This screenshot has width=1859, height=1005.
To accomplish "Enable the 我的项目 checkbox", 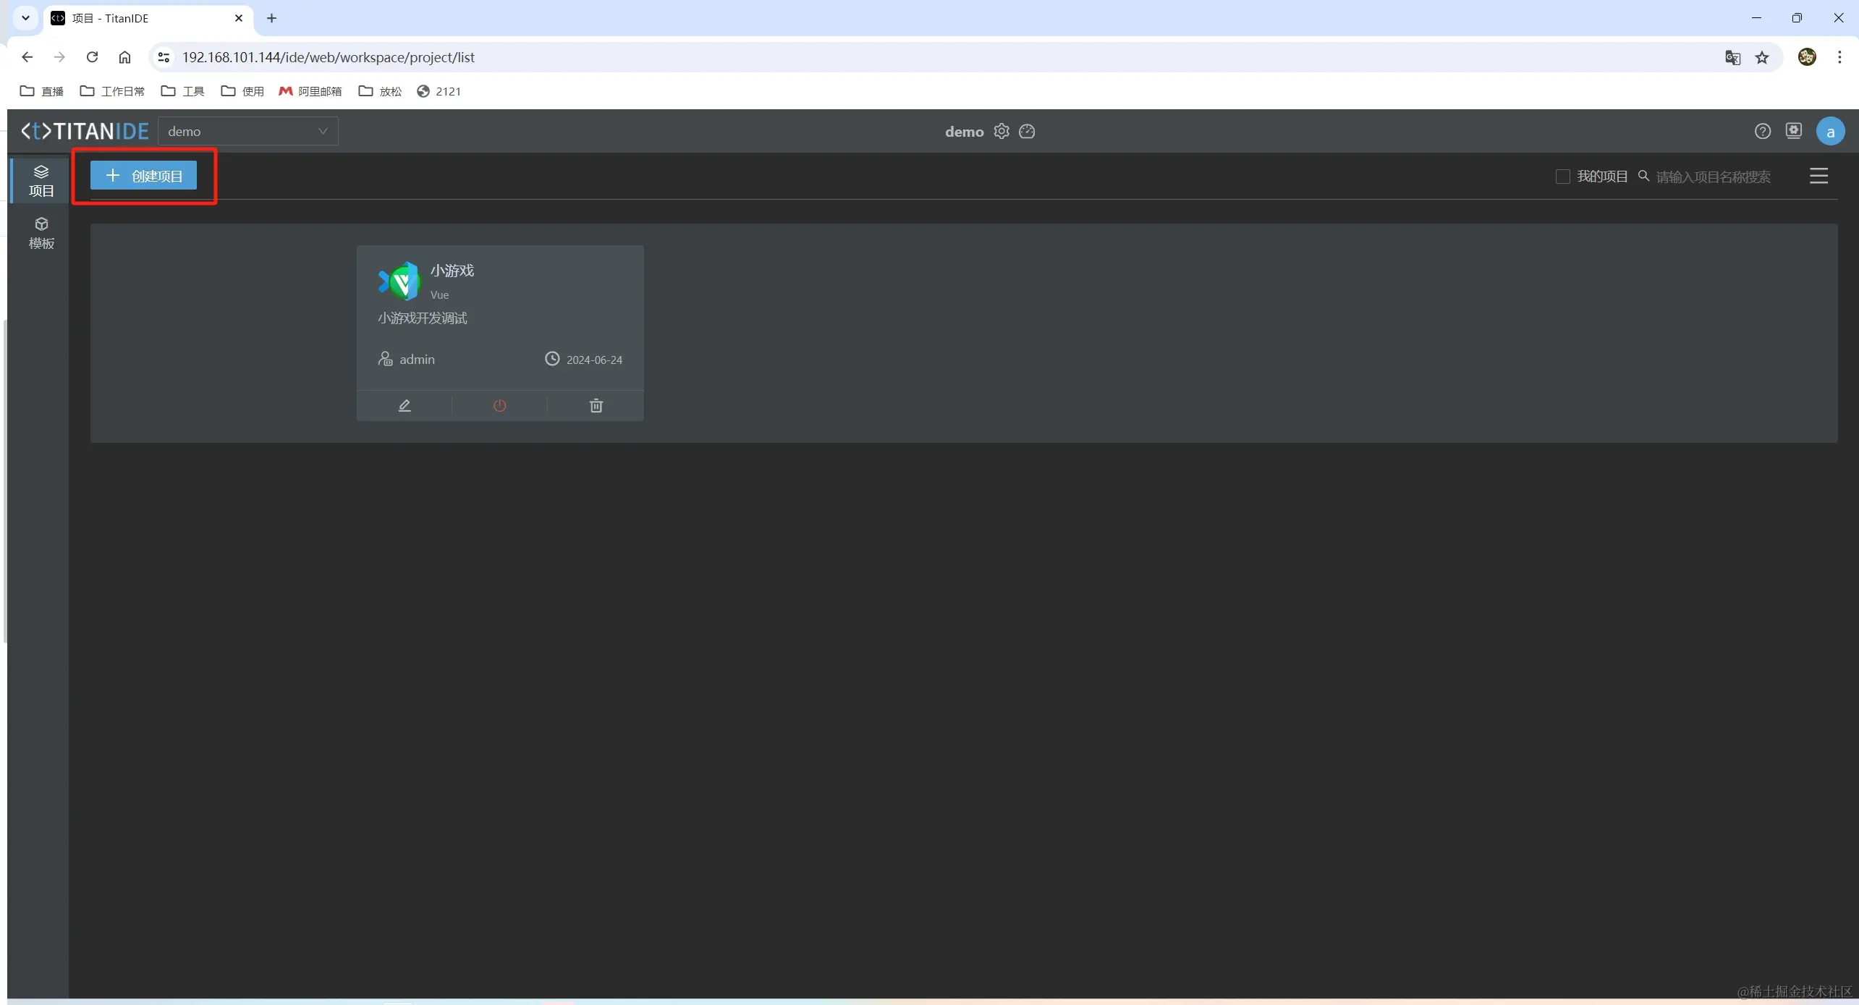I will 1562,177.
